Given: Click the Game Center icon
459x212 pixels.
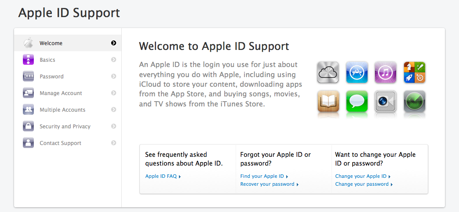Looking at the screenshot, I should click(415, 72).
